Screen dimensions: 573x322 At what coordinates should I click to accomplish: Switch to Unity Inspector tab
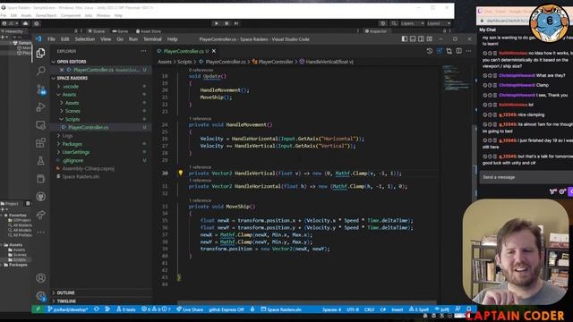point(376,31)
